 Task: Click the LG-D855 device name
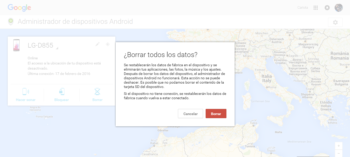41,46
